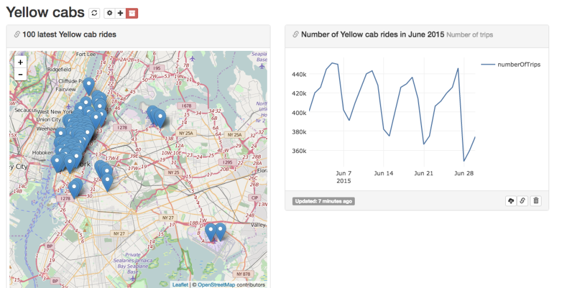This screenshot has height=288, width=562.
Task: Click the chart widget's link icon button
Action: pos(523,201)
